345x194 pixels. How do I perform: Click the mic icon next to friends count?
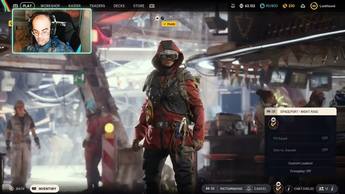(x=332, y=189)
